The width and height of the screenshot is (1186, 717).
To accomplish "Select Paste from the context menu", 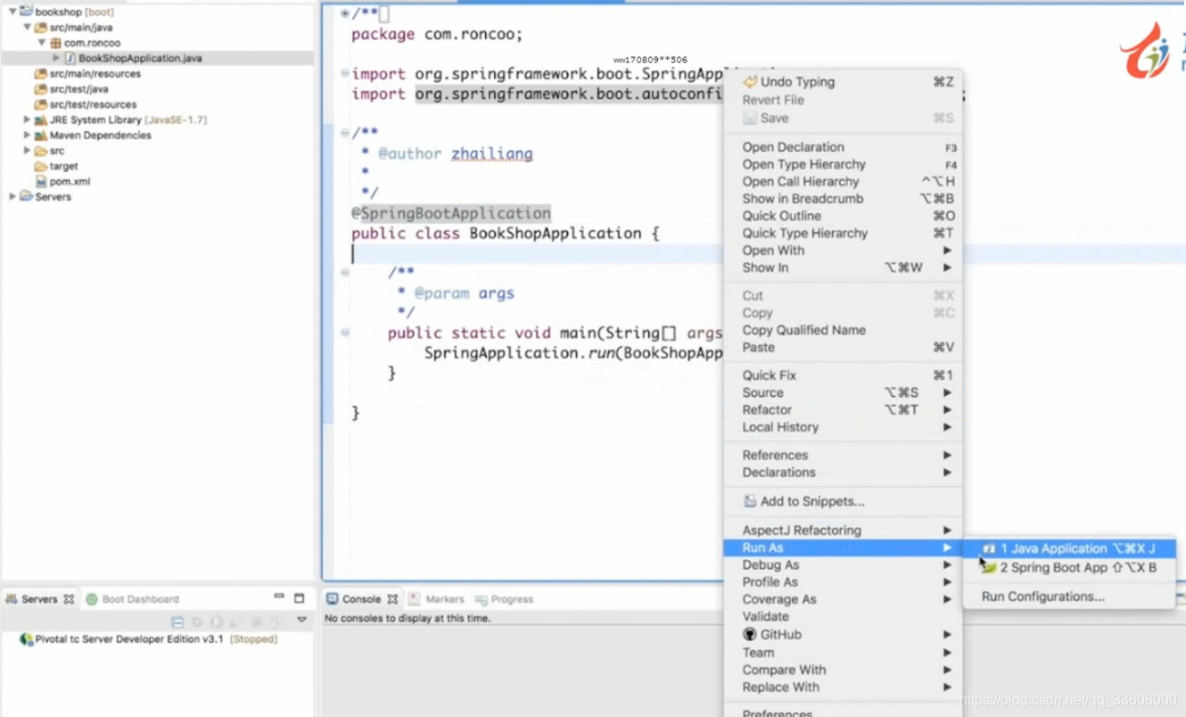I will coord(843,347).
